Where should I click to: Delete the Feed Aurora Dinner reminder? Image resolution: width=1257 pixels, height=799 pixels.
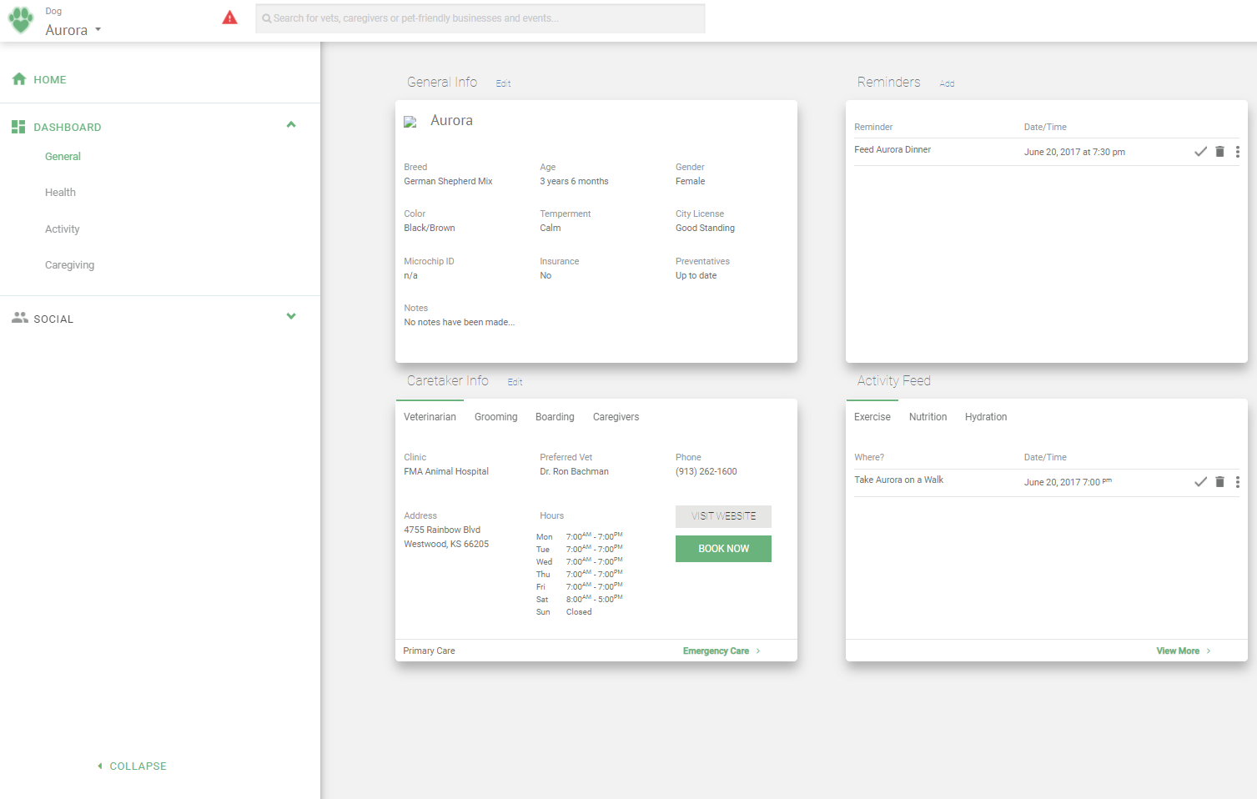point(1219,152)
